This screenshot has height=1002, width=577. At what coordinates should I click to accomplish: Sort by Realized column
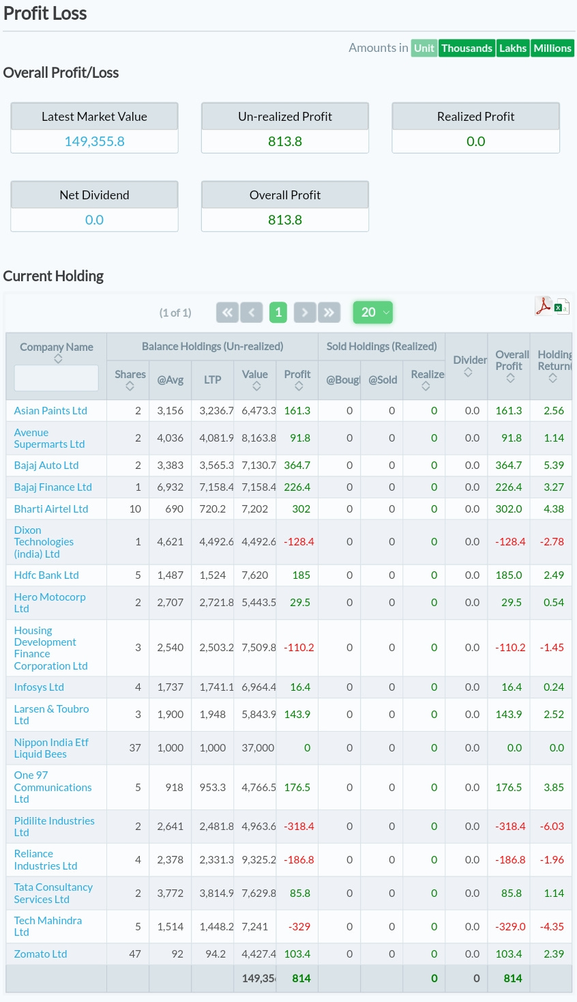coord(426,386)
